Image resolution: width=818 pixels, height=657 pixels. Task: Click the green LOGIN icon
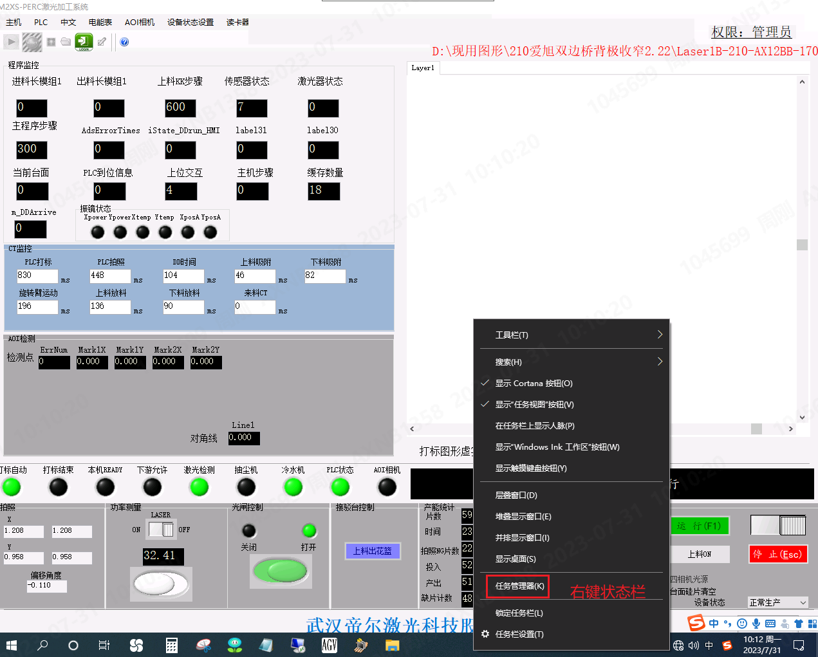(84, 42)
